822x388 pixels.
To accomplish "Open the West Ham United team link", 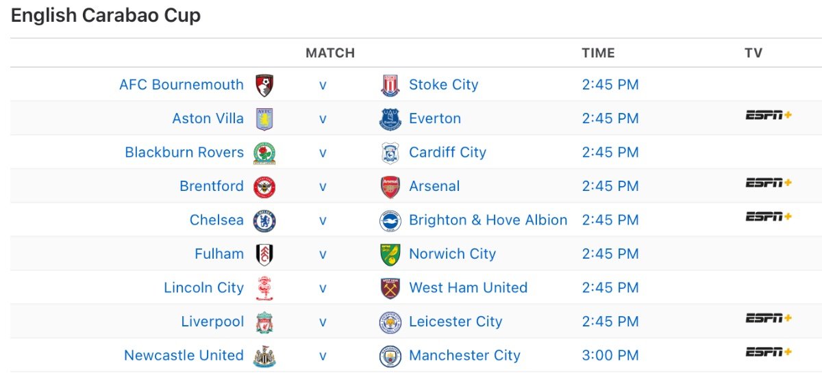I will click(x=468, y=287).
